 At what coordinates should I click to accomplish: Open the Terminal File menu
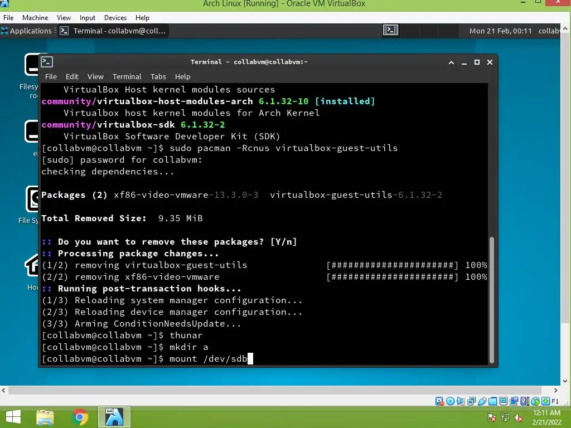click(51, 77)
